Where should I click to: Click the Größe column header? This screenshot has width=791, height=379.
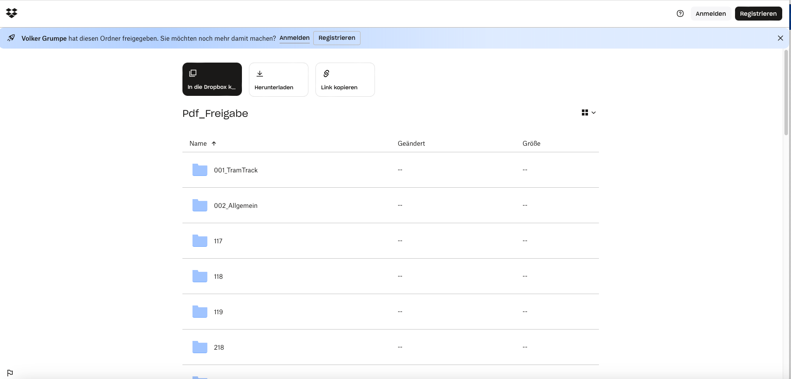532,144
